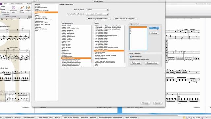Click Seleccionar gráfico icon in ribbon

(14, 9)
